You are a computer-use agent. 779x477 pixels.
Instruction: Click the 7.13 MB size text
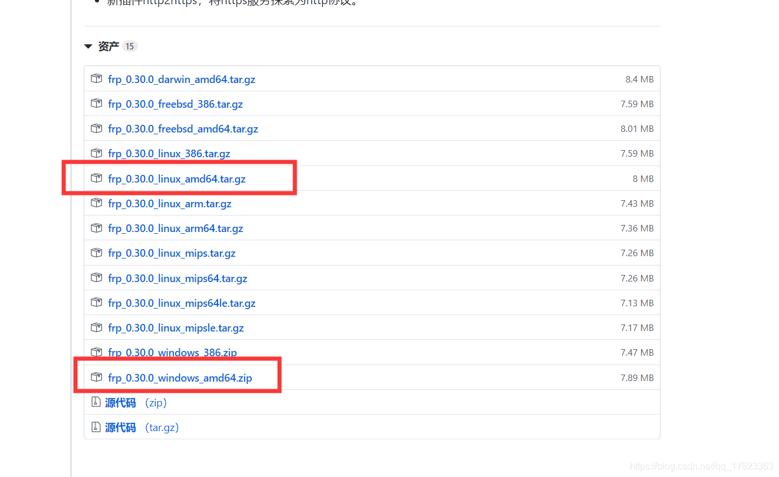click(x=637, y=303)
